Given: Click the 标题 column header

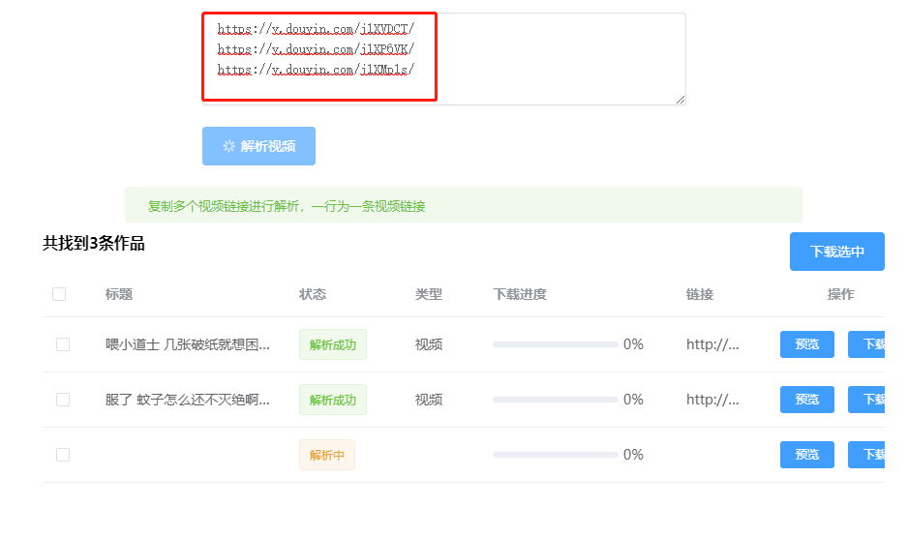Looking at the screenshot, I should 119,294.
